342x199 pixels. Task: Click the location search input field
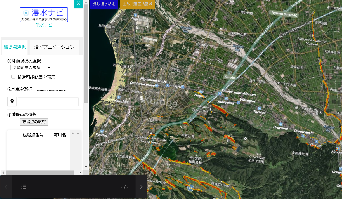(x=48, y=102)
